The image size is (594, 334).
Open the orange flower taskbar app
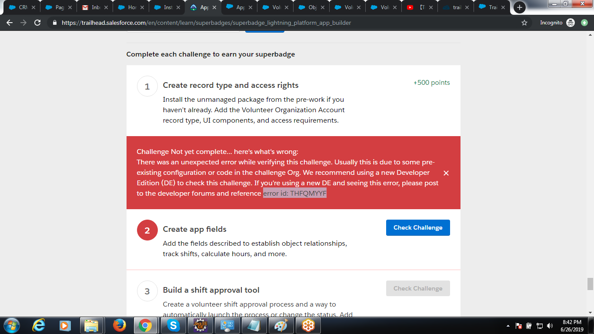(308, 325)
